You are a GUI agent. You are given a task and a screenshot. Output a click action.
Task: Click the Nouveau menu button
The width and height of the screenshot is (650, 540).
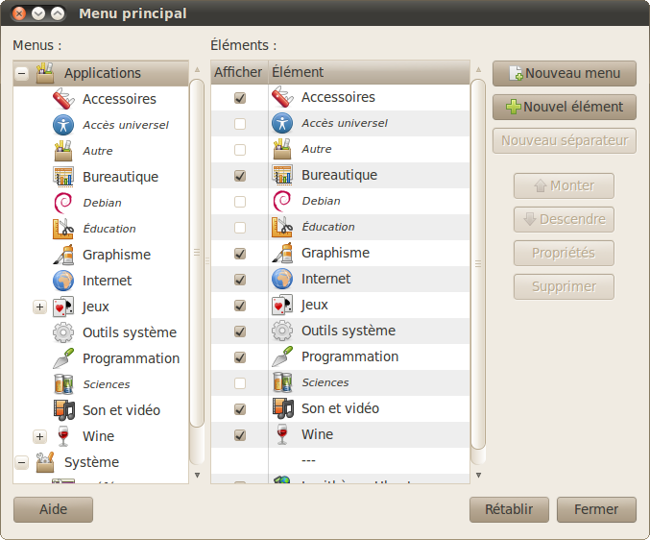point(564,73)
